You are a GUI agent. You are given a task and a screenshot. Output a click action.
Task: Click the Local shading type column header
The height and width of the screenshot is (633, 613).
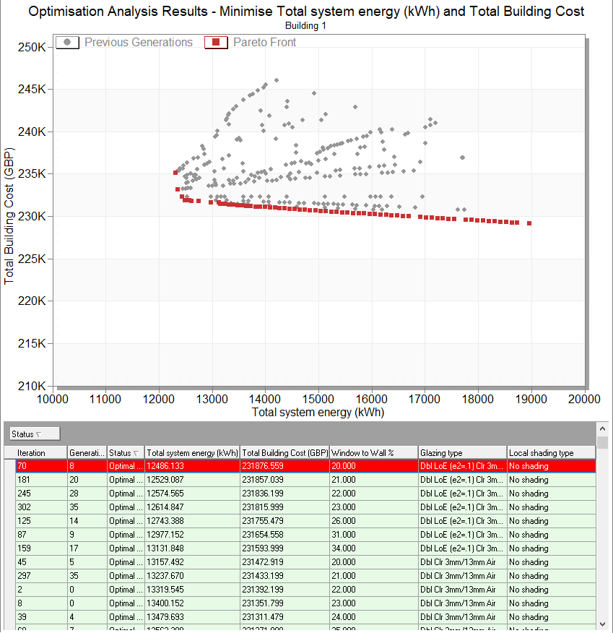(x=550, y=453)
